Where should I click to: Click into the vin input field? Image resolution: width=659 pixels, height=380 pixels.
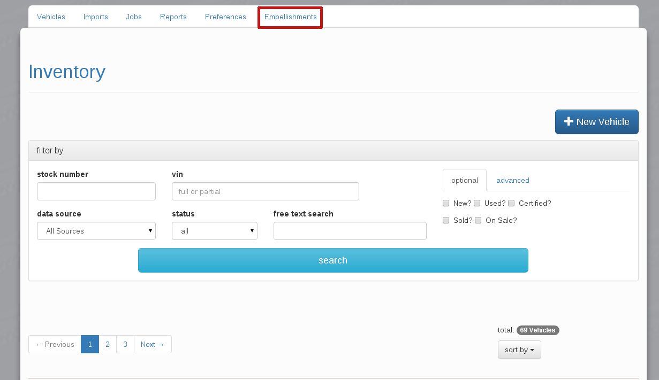(x=265, y=191)
